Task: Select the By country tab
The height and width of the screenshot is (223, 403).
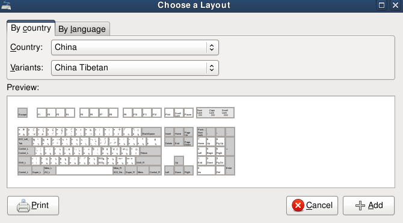Action: pos(31,28)
